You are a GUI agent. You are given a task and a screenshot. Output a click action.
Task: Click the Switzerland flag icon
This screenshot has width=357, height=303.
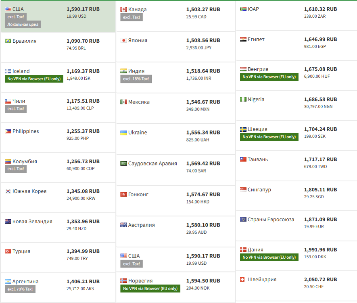(243, 279)
